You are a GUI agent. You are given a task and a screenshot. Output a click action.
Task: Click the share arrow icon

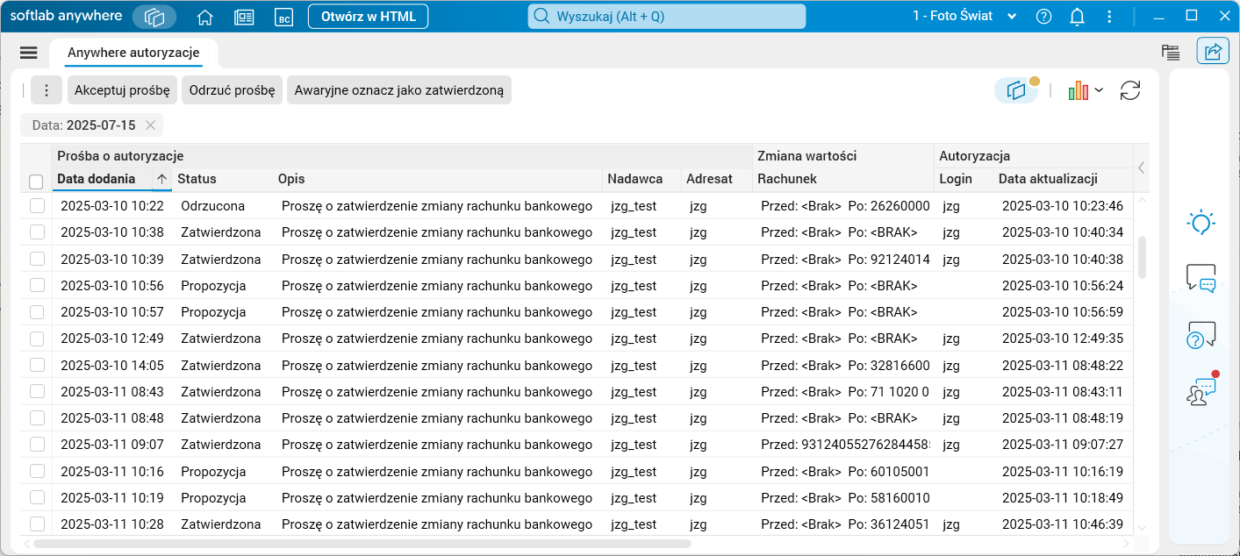(1213, 52)
